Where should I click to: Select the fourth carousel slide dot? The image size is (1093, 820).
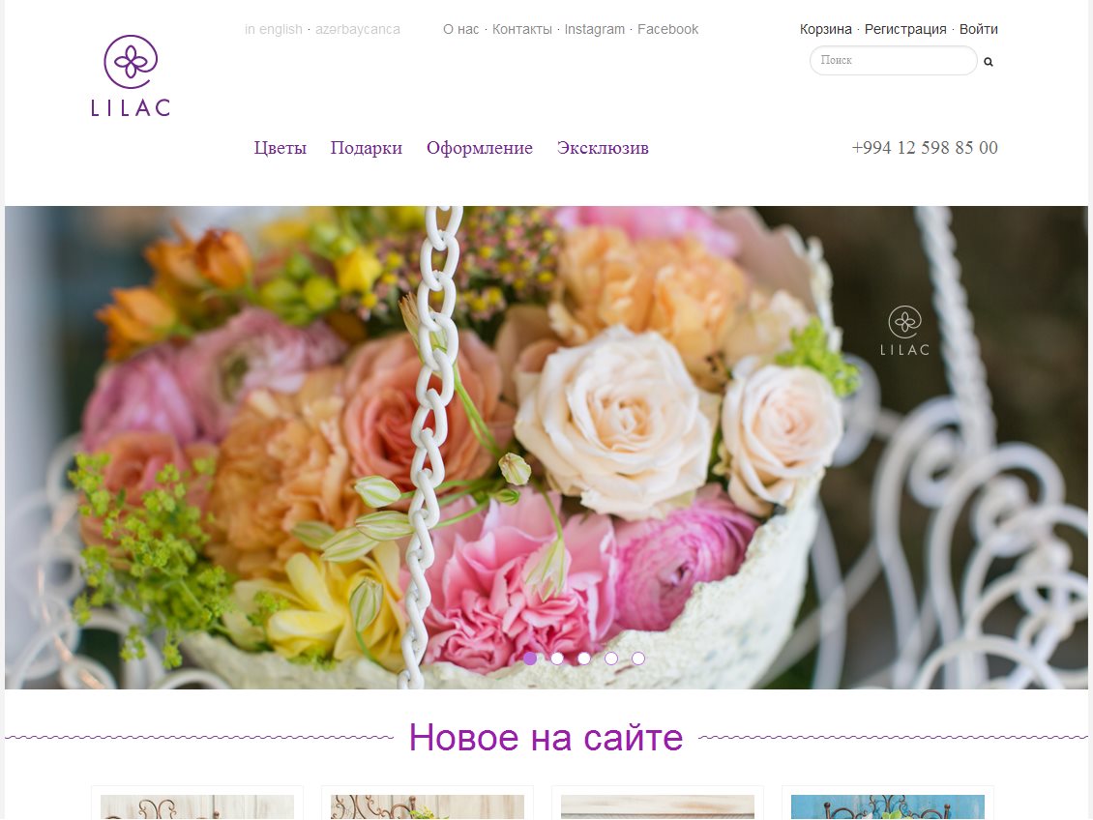(x=611, y=659)
